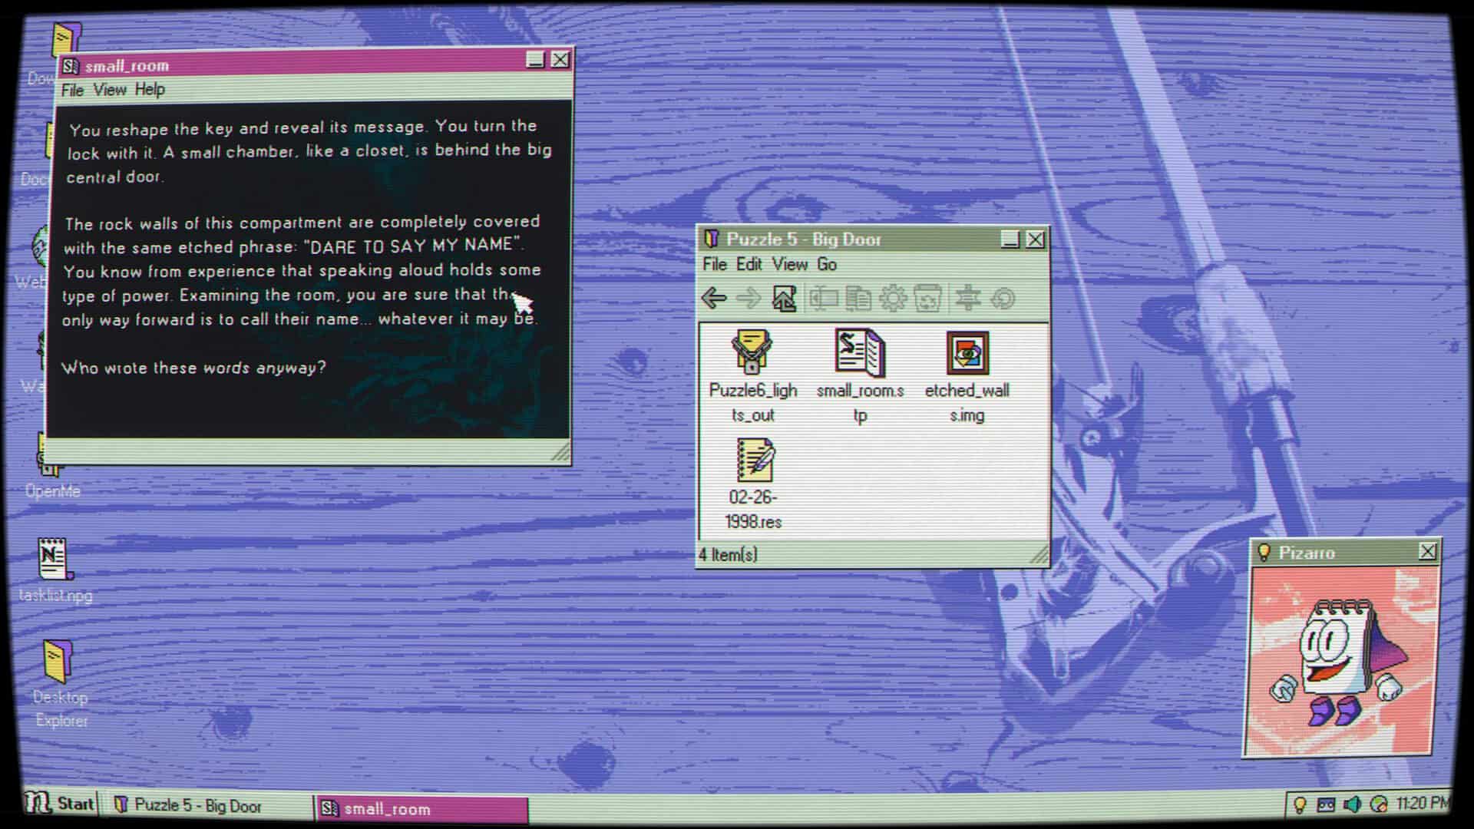Click the '4 Item(s)' status bar text

[728, 554]
